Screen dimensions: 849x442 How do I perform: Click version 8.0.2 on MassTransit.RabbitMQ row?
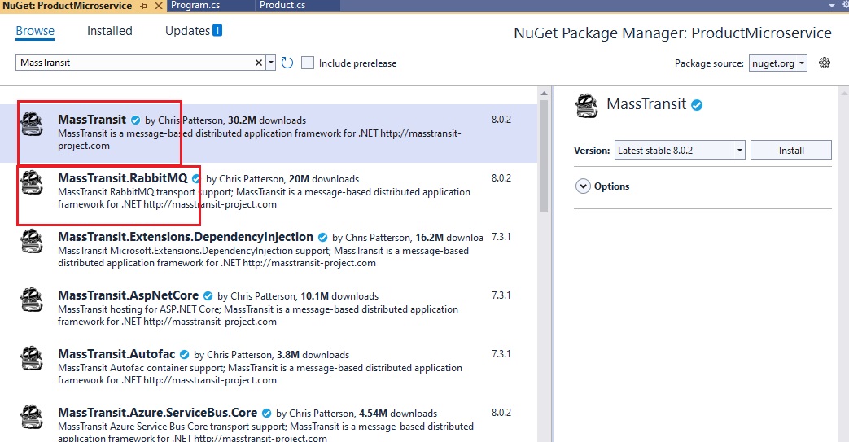(x=501, y=177)
